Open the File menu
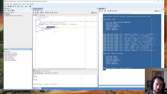The width and height of the screenshot is (167, 94). click(x=5, y=4)
